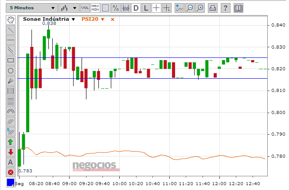
Task: Select the A text annotation tool
Action: click(11, 162)
